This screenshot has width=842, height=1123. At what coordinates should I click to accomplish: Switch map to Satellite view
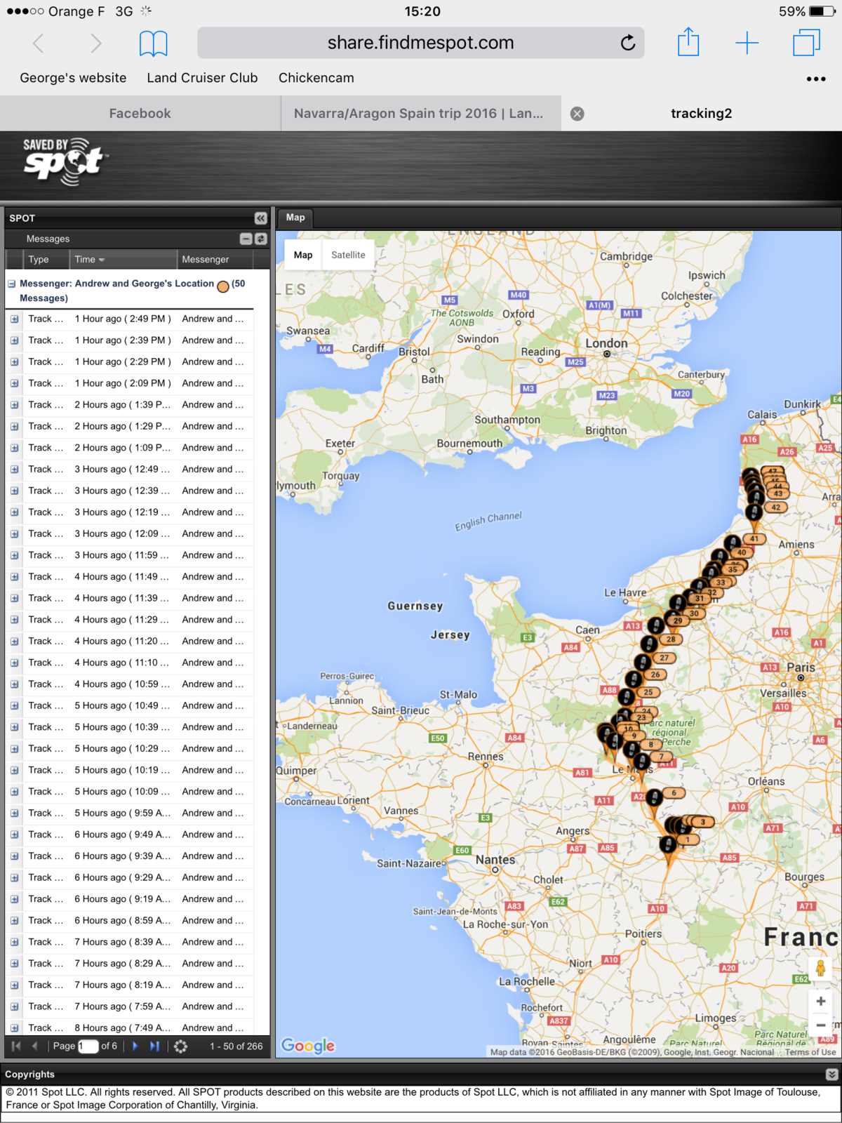click(348, 255)
